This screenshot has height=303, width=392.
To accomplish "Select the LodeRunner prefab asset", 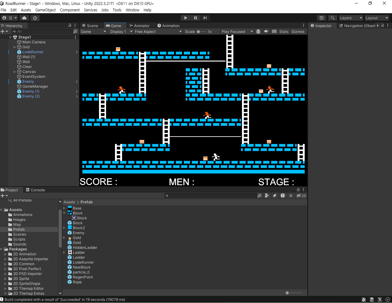I will (83, 262).
